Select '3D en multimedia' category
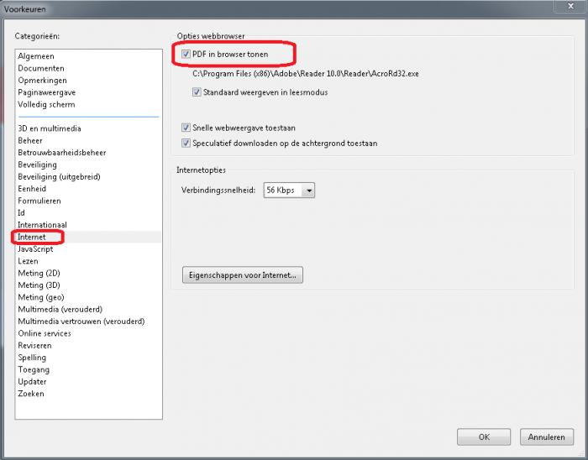Screen dimensions: 588x460 coord(50,128)
